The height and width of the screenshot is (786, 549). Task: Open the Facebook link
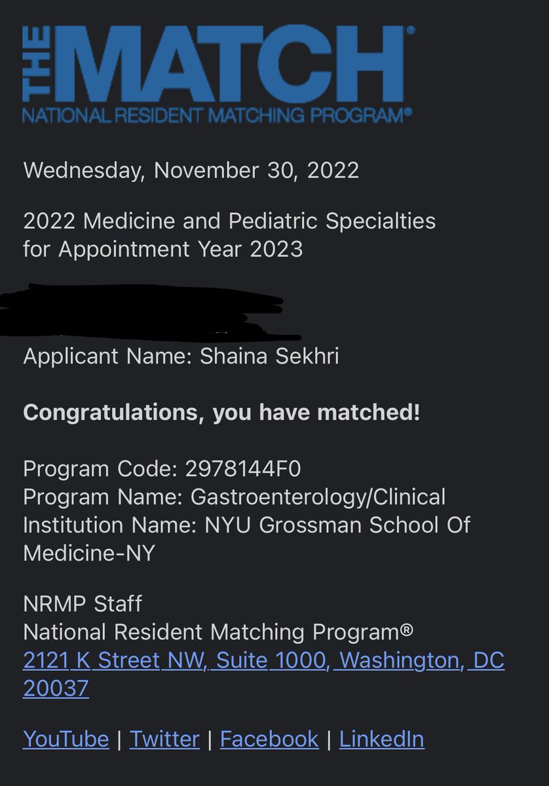pos(269,739)
